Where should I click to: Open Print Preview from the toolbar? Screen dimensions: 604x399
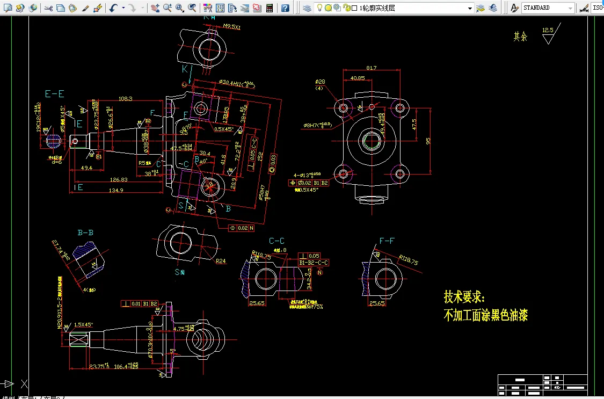(x=8, y=8)
